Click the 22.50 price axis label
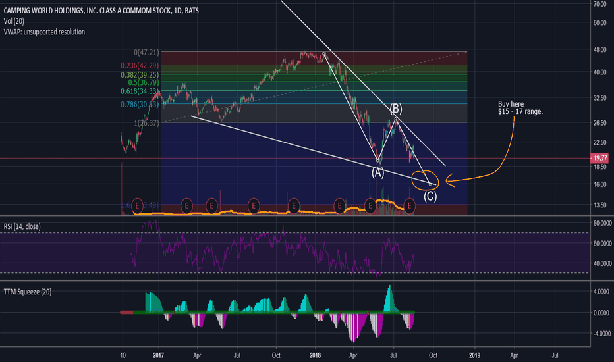Viewport: 614px width, 362px height. 600,142
